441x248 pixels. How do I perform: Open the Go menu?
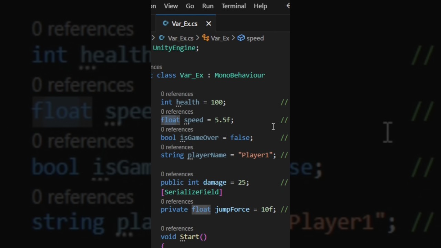[190, 6]
